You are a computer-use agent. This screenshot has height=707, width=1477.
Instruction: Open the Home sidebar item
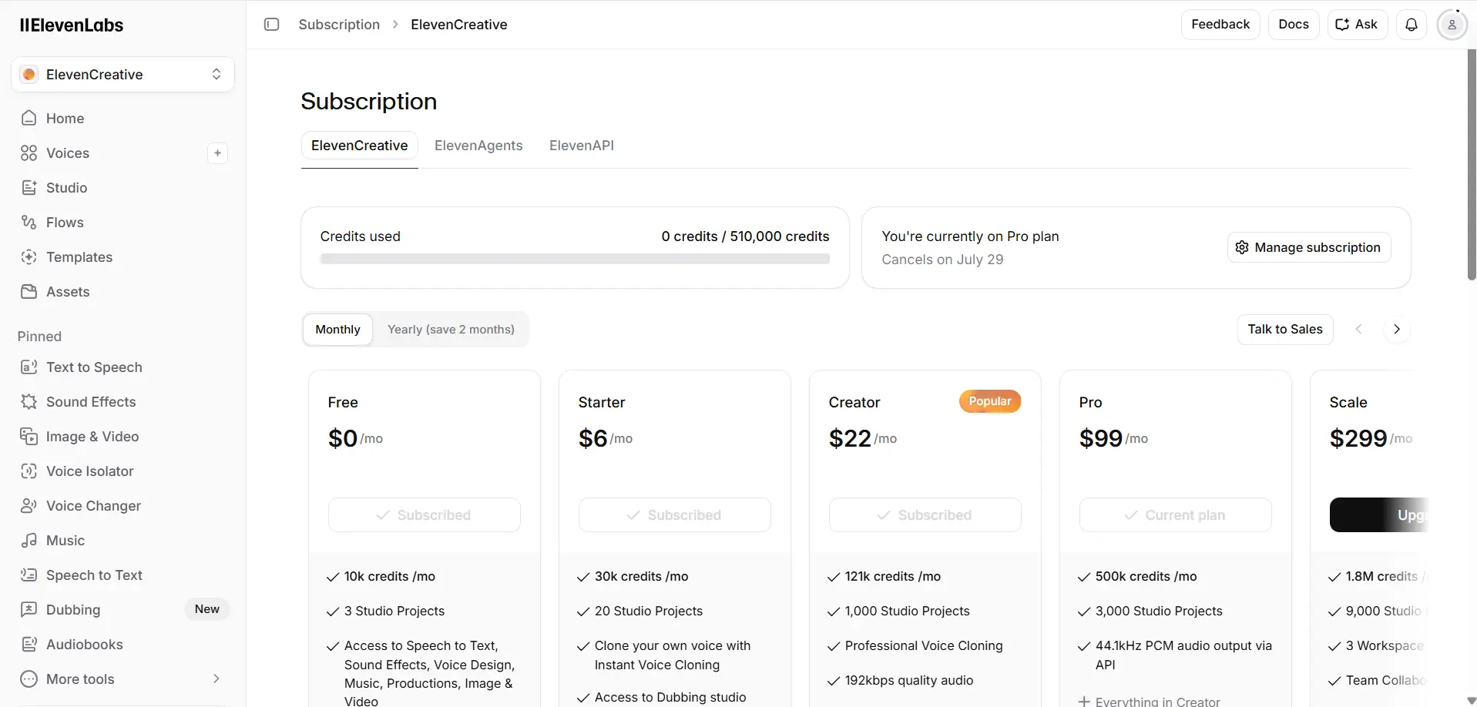click(x=123, y=119)
